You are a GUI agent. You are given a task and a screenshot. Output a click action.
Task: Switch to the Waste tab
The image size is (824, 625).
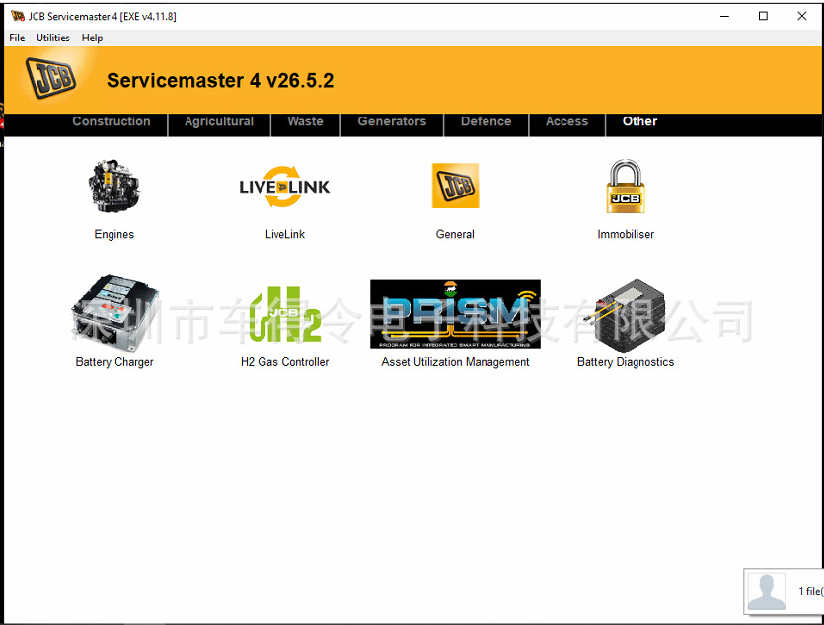tap(305, 121)
